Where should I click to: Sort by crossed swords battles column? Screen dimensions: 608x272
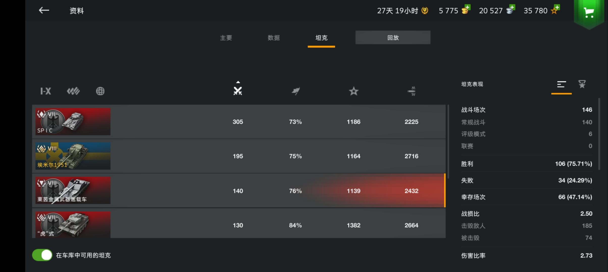238,91
